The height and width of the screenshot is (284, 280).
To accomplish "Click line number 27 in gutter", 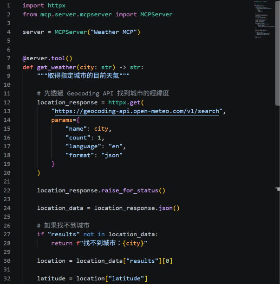I will point(7,234).
